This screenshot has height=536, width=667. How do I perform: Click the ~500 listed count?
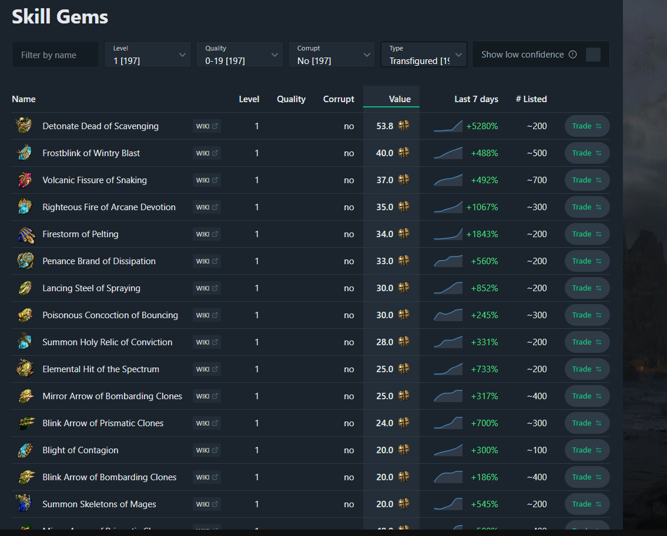(537, 153)
